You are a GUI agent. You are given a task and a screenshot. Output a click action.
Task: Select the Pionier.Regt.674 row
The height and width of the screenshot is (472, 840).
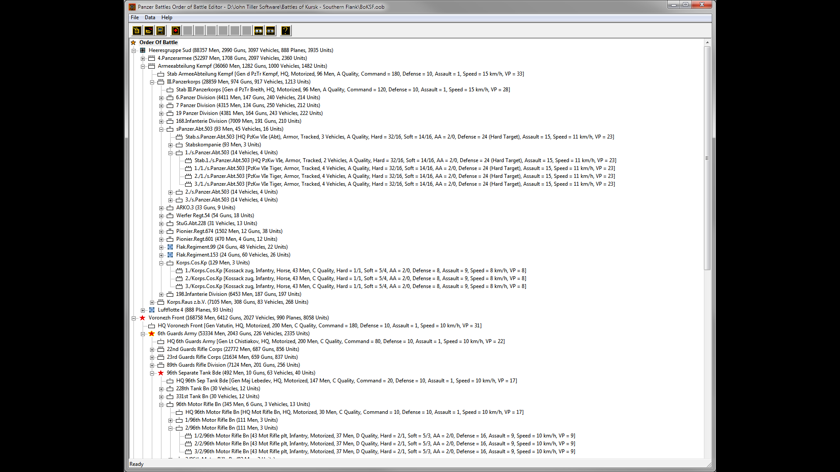click(229, 231)
